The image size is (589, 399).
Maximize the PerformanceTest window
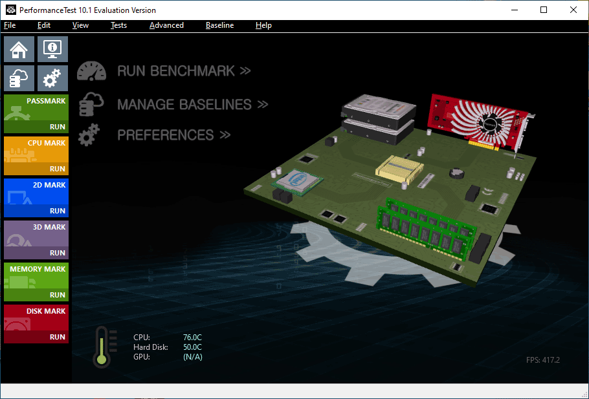[544, 10]
